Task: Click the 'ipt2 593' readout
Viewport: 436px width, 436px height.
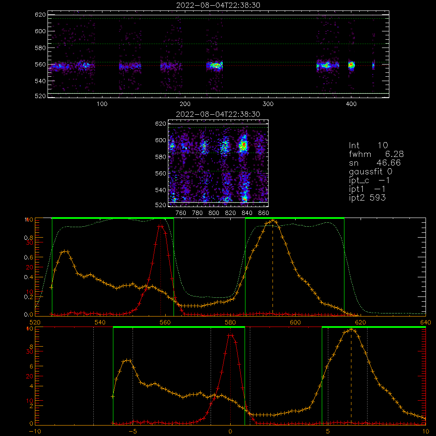Action: (x=367, y=198)
